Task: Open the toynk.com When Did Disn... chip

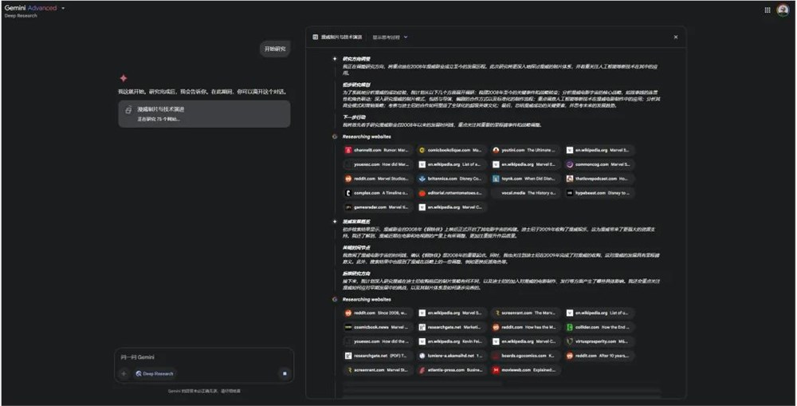Action: pos(524,179)
